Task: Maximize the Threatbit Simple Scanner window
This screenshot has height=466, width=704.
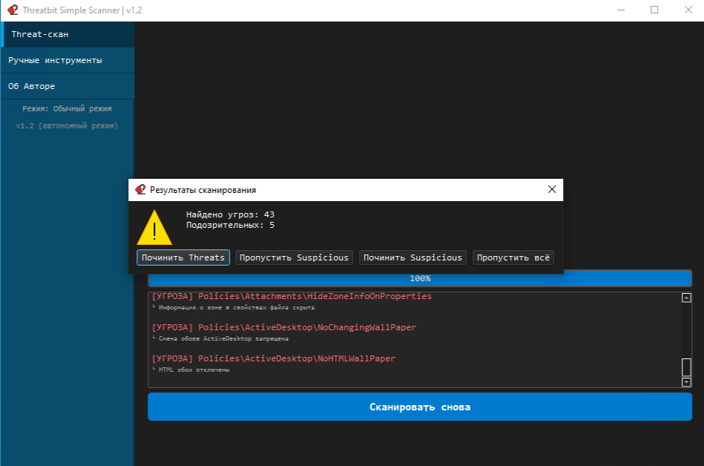Action: (x=654, y=10)
